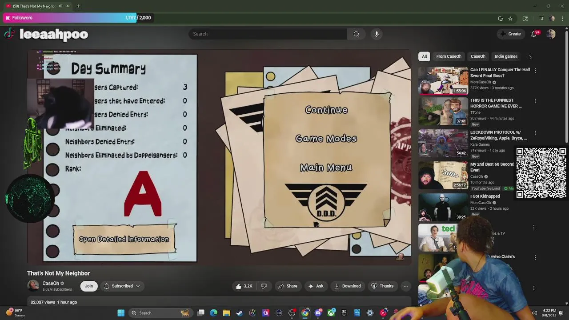Open Chrome three-dot menu

pyautogui.click(x=562, y=18)
